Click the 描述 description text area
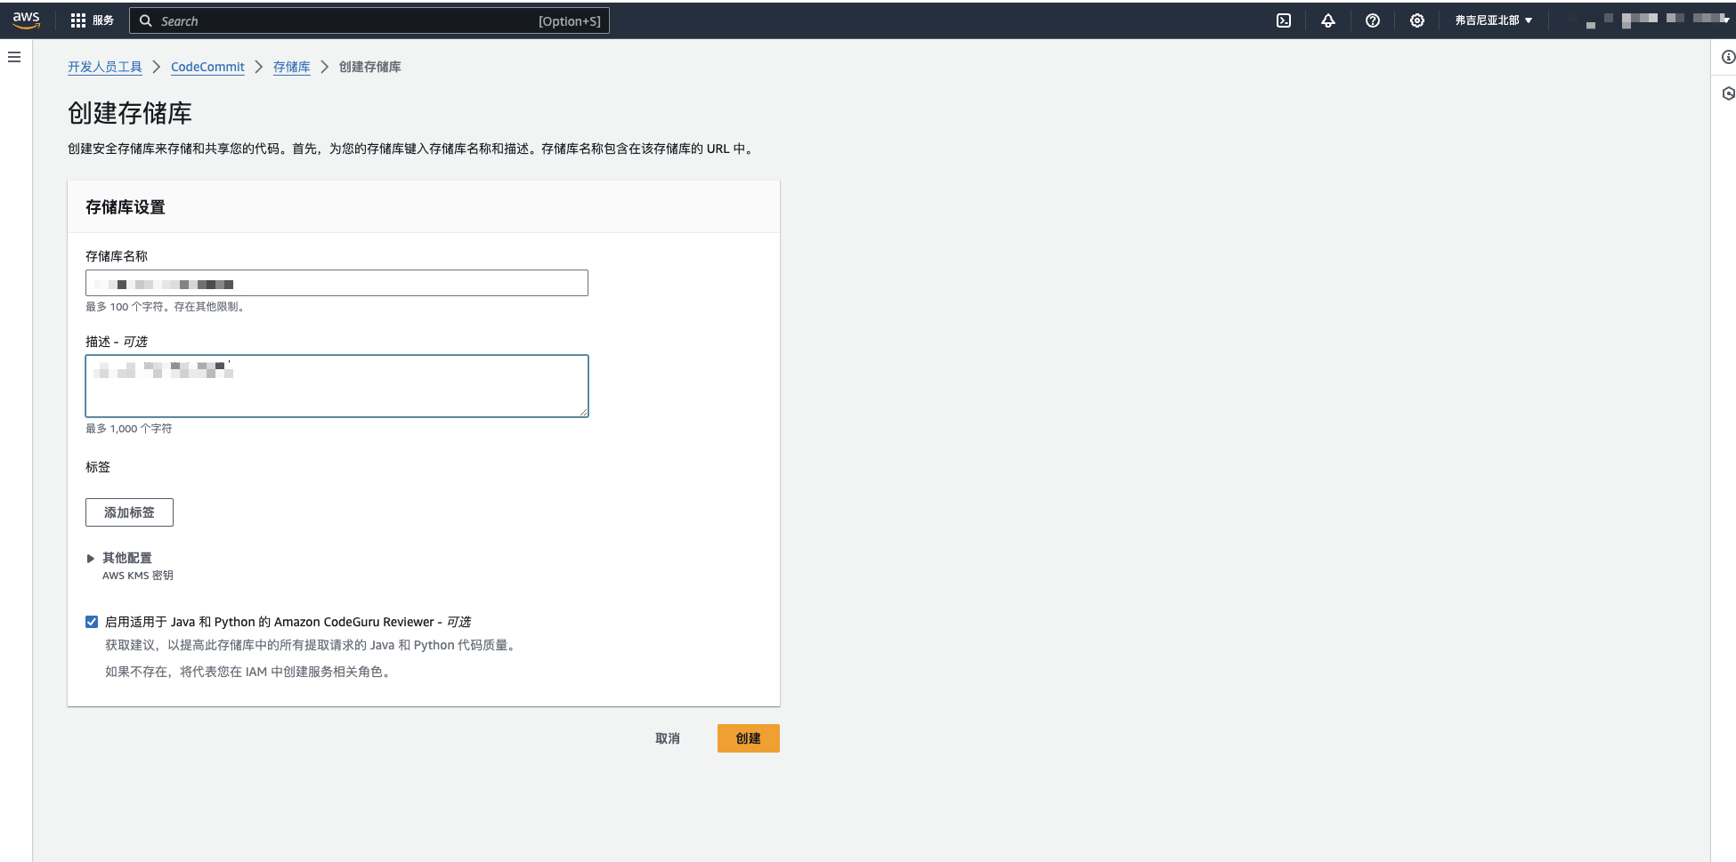1736x862 pixels. (x=337, y=386)
